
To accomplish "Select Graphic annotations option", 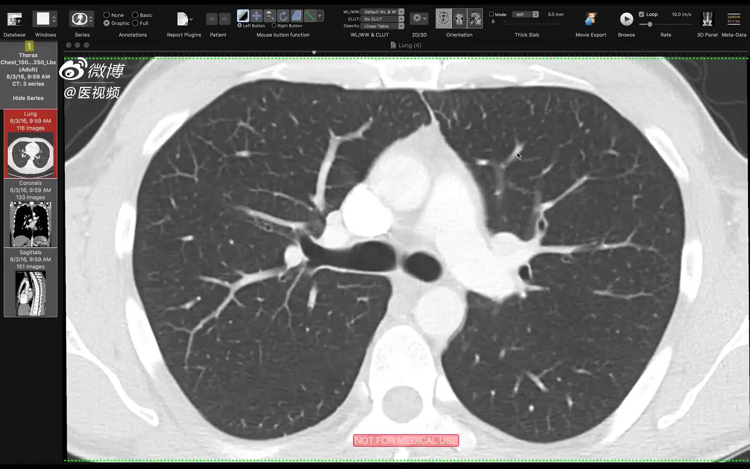I will coord(106,23).
